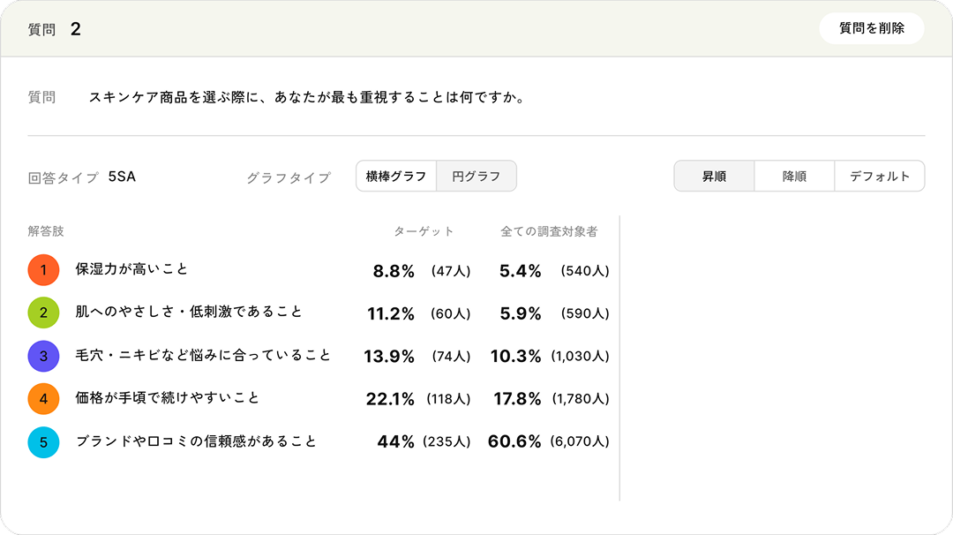
Task: Click the purple number 3 circle icon
Action: [x=43, y=356]
